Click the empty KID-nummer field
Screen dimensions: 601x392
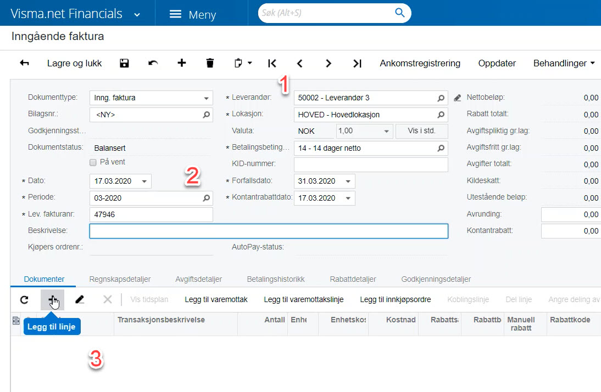[x=371, y=164]
